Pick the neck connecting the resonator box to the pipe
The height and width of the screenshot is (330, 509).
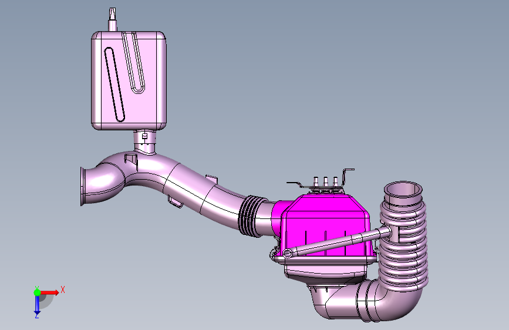click(x=145, y=142)
